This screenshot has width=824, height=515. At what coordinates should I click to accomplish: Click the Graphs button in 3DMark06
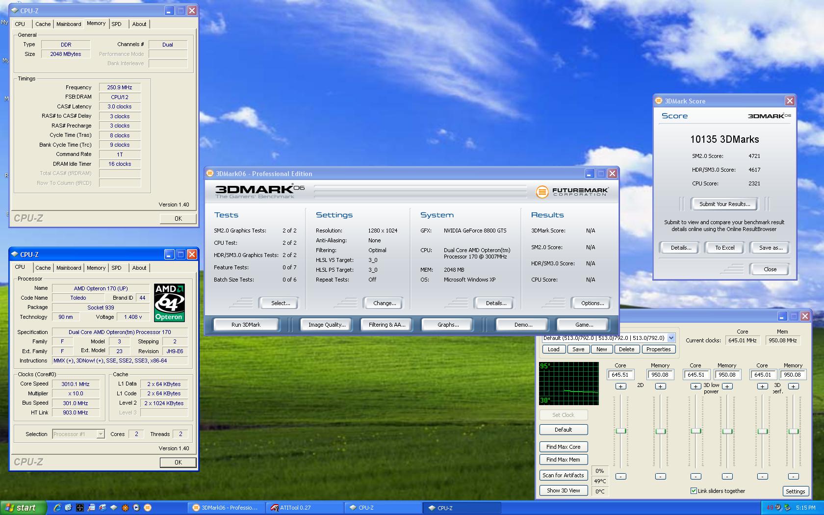click(x=448, y=325)
